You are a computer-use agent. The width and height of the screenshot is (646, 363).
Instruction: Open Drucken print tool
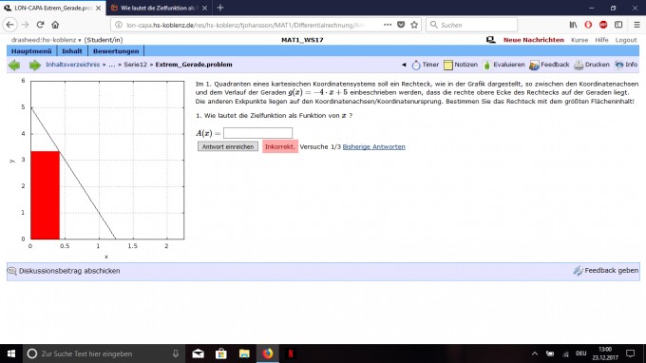point(592,65)
